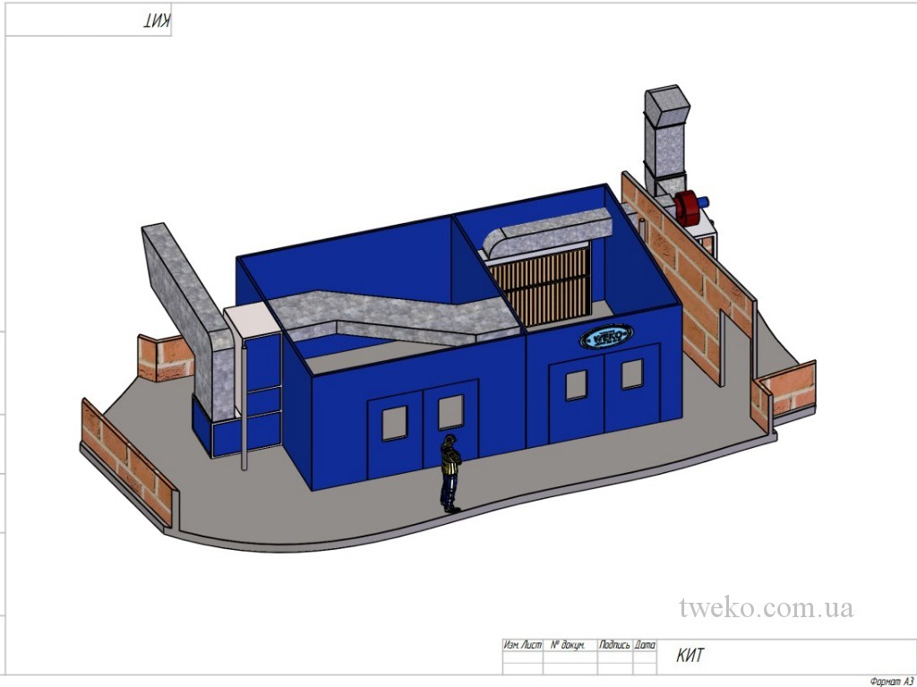Screen dimensions: 917x687
Task: Click the Формат А3 label
Action: pyautogui.click(x=890, y=681)
